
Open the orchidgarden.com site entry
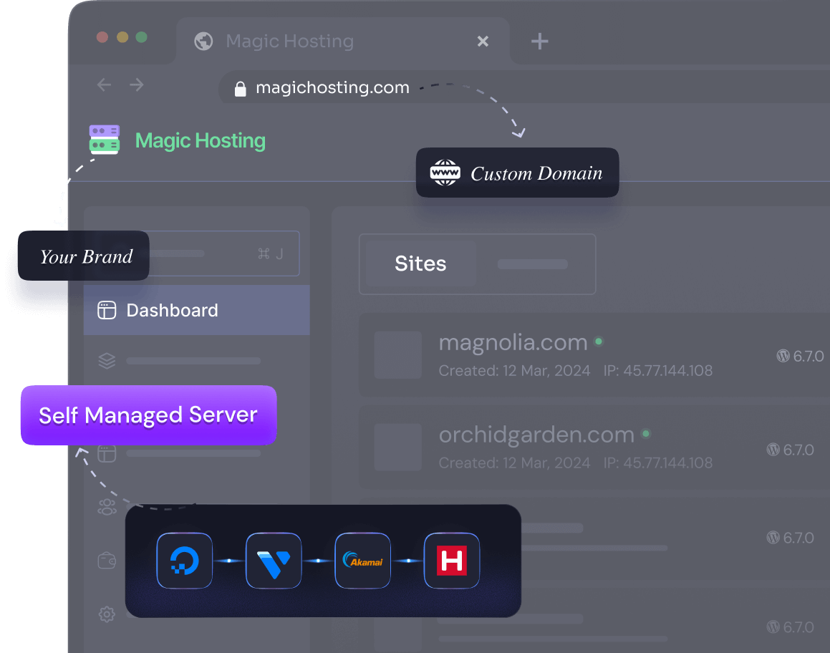(x=536, y=435)
